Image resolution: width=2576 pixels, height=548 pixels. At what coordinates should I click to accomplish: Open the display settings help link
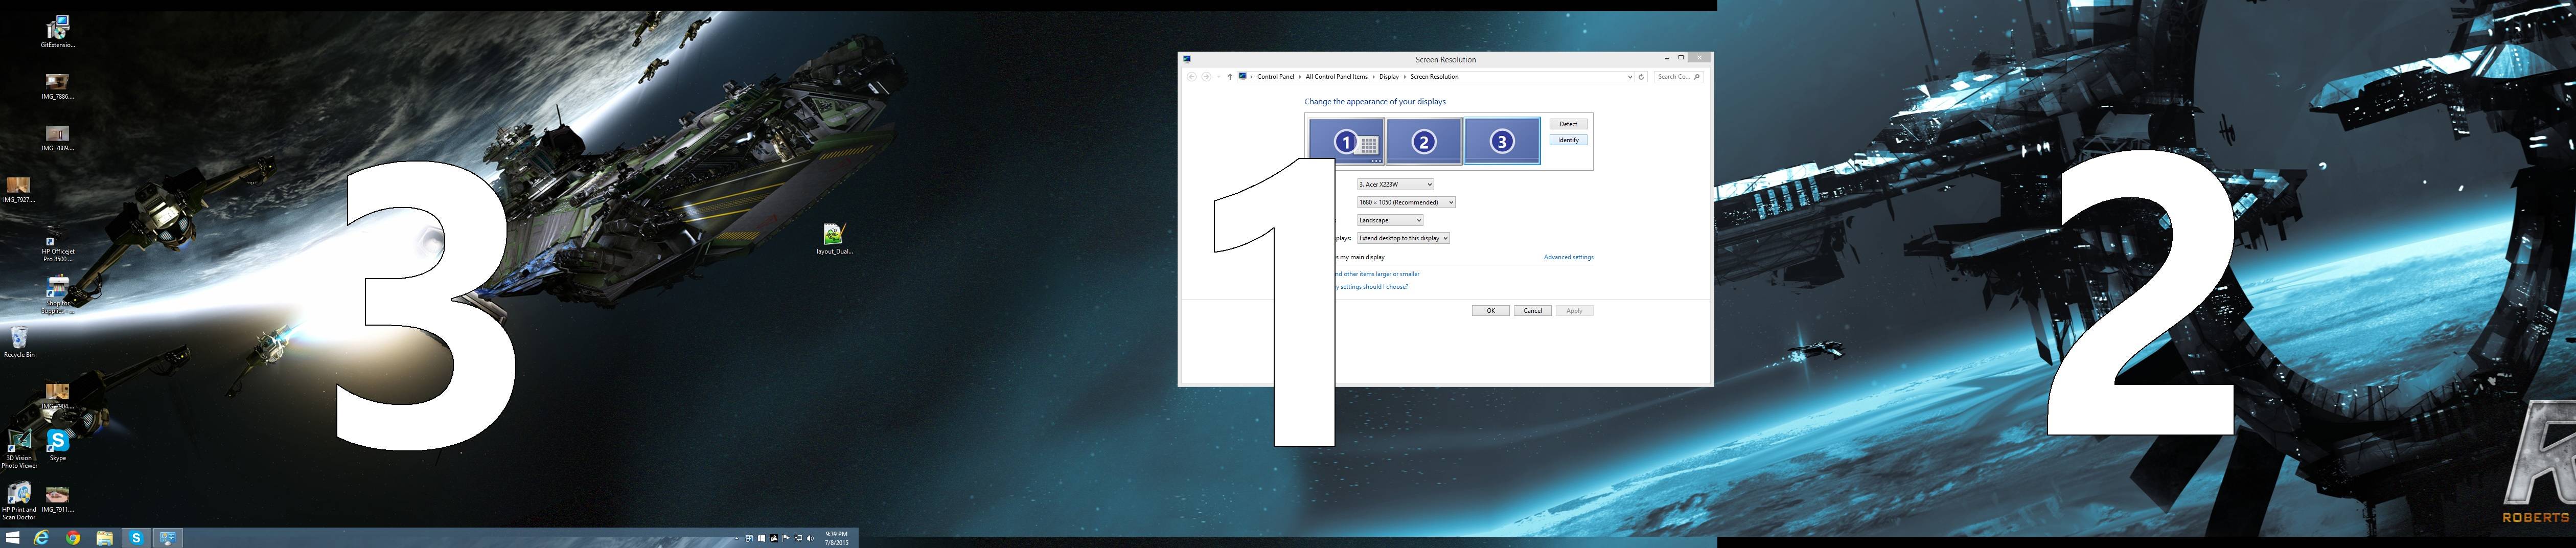1372,287
